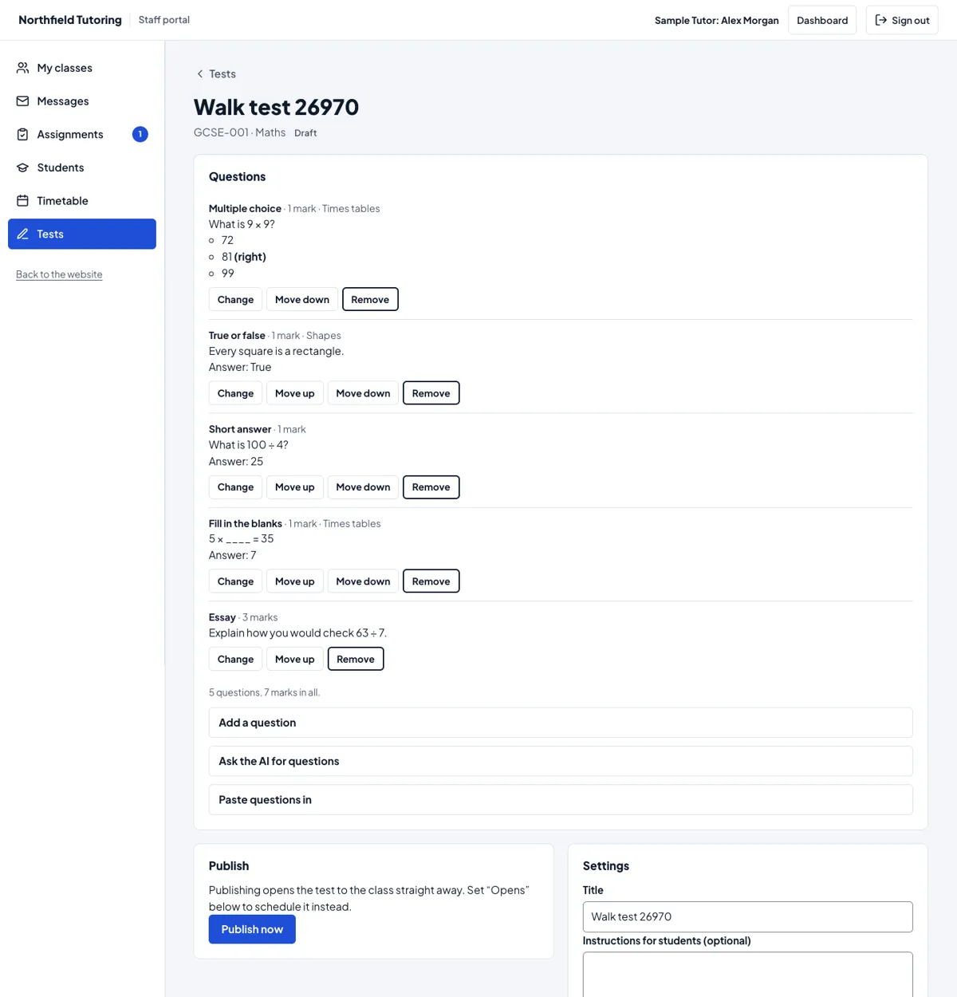Click the 'Explain how you would check' text
This screenshot has width=957, height=997.
[297, 633]
